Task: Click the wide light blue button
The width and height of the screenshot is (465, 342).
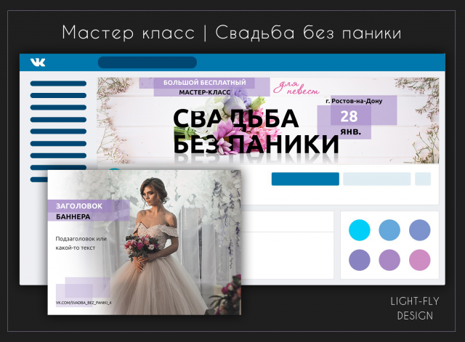Action: [376, 179]
